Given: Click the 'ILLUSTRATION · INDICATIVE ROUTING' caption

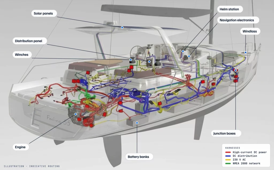Looking at the screenshot, I should pos(32,166).
